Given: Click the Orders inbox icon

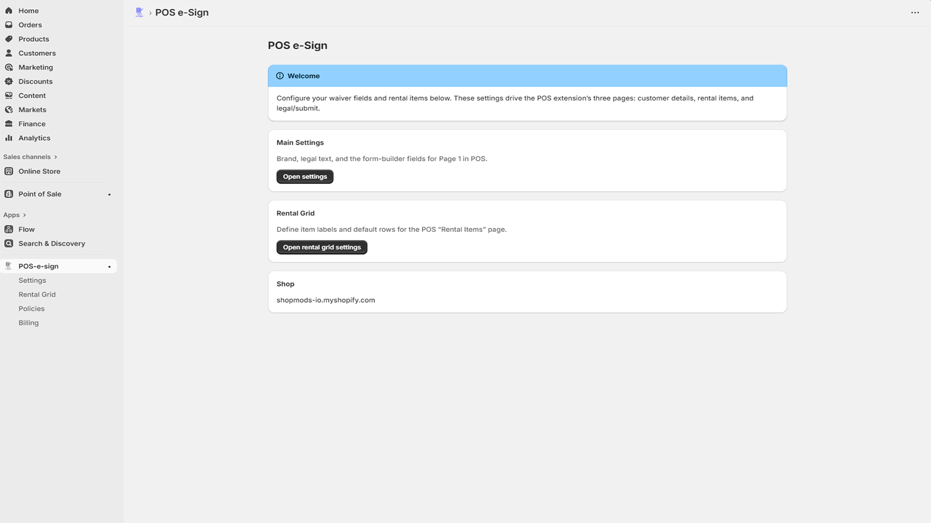Looking at the screenshot, I should pos(9,25).
